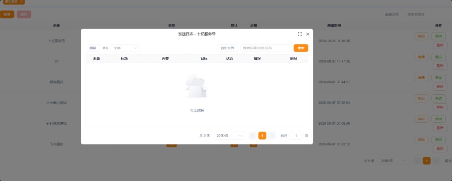Toggle fullscreen for the 发送日志 dialog

pos(300,34)
